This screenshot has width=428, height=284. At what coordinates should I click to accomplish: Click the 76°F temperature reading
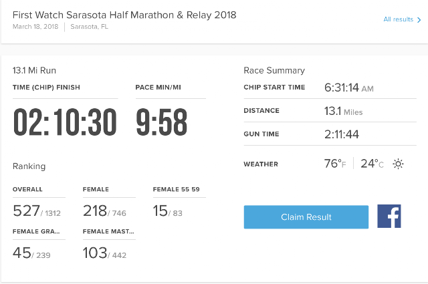[x=335, y=164]
